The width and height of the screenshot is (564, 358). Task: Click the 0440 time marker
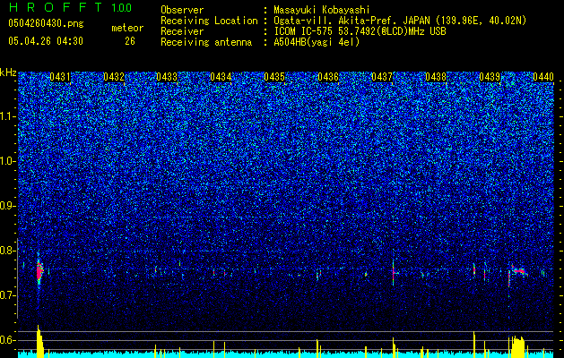tap(543, 77)
